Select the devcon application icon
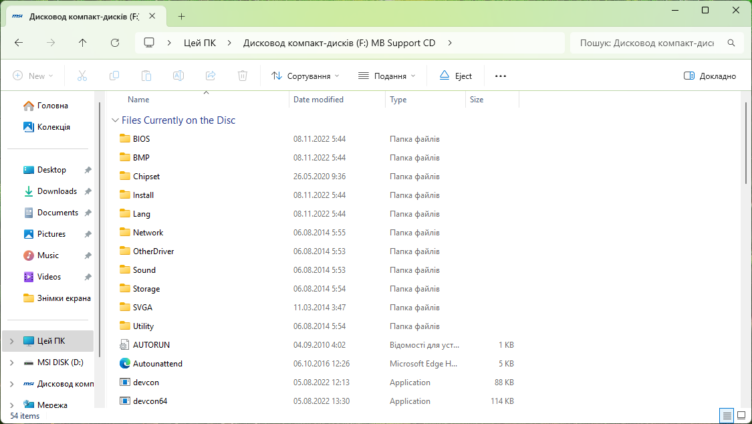The image size is (752, 424). [x=125, y=383]
